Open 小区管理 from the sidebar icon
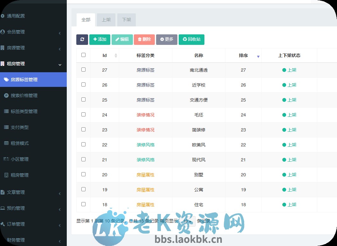The height and width of the screenshot is (246, 337). tap(7, 159)
